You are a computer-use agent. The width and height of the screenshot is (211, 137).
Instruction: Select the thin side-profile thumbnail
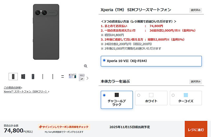43,77
